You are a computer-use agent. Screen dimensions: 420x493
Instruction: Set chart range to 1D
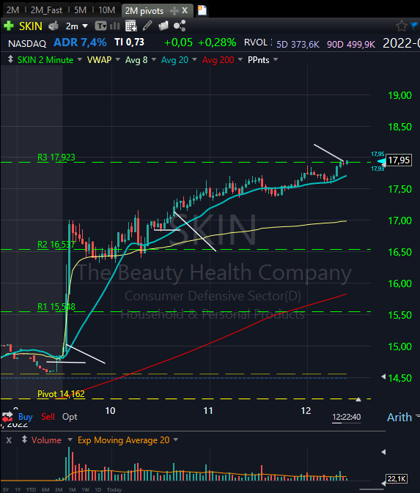tap(97, 489)
